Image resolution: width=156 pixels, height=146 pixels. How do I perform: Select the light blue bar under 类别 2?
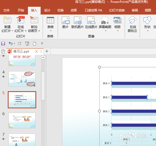(134, 114)
